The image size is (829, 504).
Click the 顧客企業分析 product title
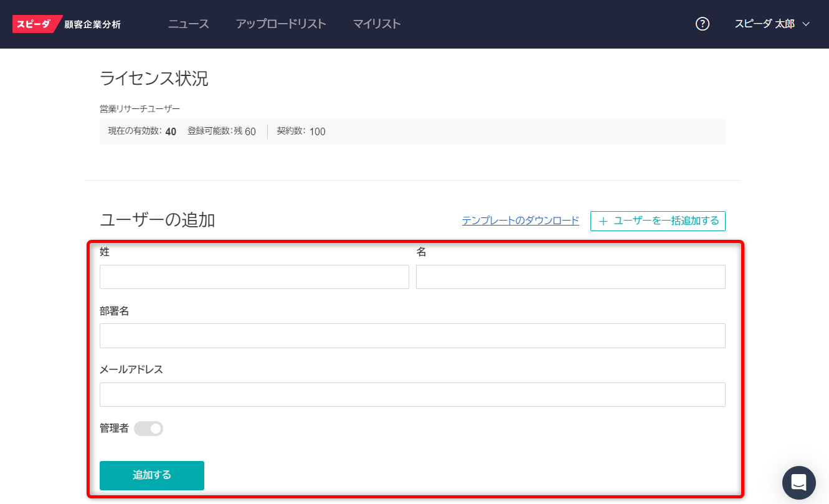(x=93, y=24)
